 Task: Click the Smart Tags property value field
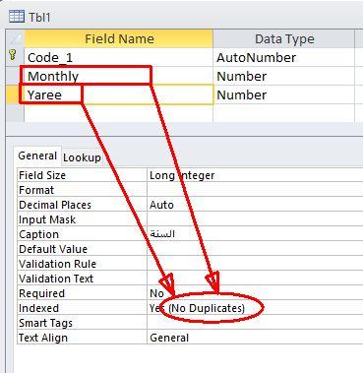255,323
